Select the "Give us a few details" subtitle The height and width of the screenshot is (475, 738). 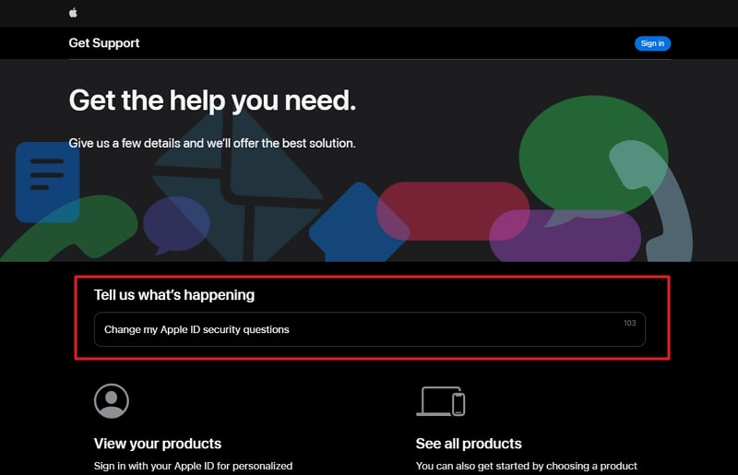point(212,143)
